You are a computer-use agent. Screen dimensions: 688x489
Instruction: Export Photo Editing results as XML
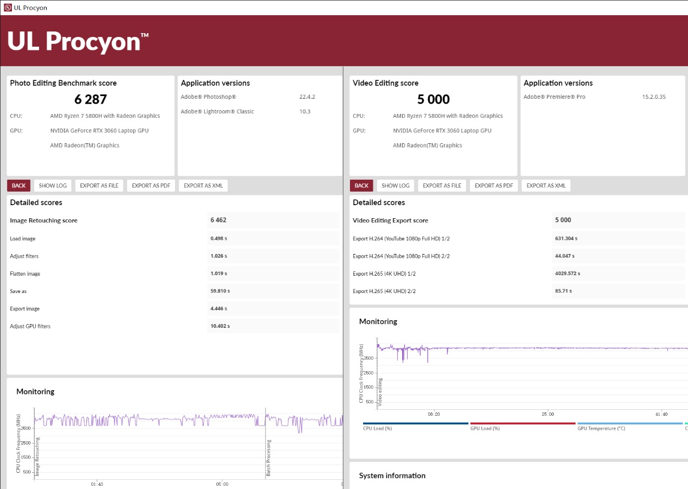point(203,186)
